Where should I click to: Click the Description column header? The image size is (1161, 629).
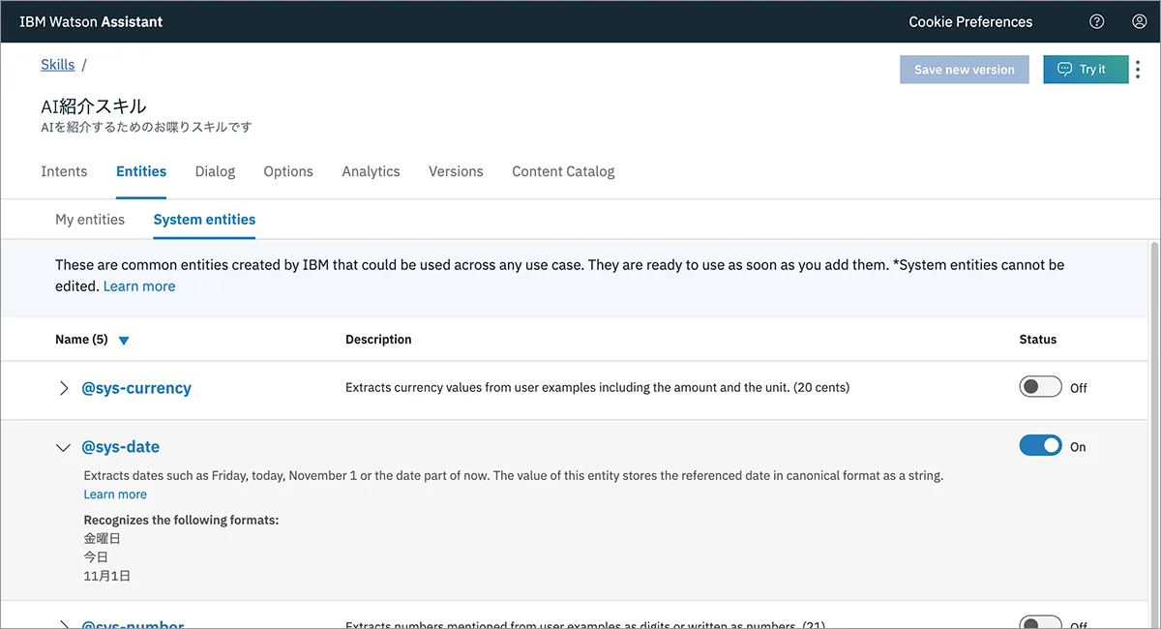click(x=378, y=340)
